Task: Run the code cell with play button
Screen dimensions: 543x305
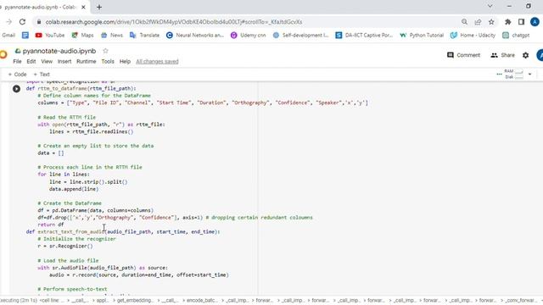Action: (x=16, y=89)
